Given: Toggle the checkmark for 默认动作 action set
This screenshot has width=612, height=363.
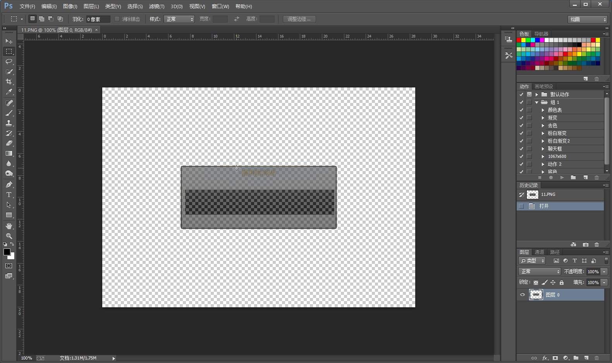Looking at the screenshot, I should click(521, 94).
